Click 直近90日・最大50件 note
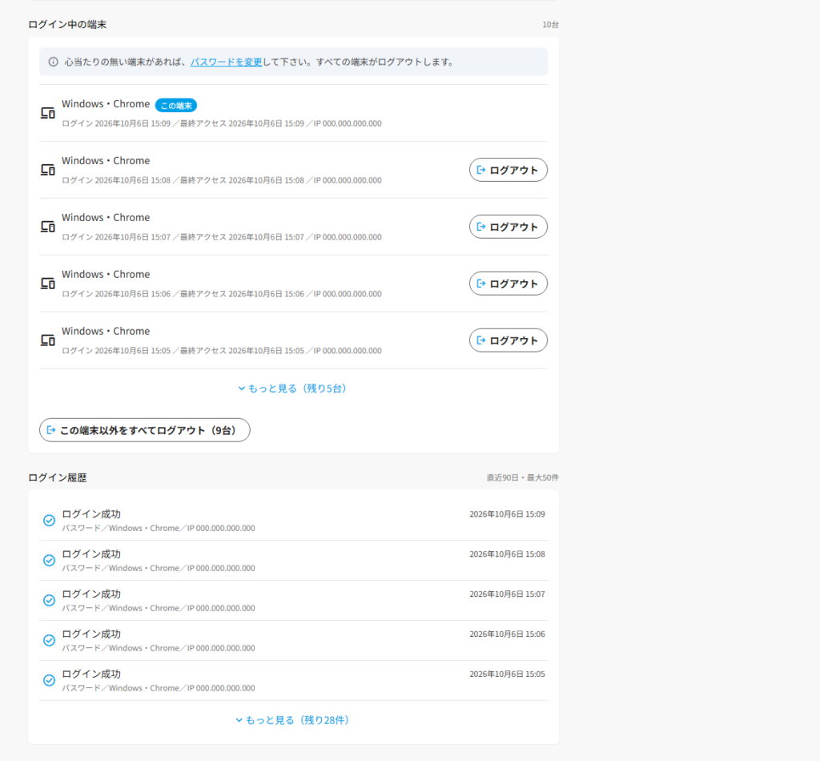Viewport: 820px width, 761px height. [x=522, y=477]
